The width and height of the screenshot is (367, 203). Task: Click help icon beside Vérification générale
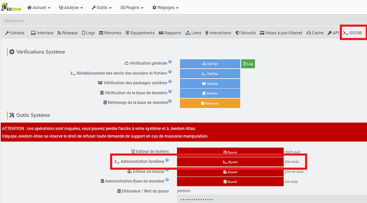(x=170, y=62)
